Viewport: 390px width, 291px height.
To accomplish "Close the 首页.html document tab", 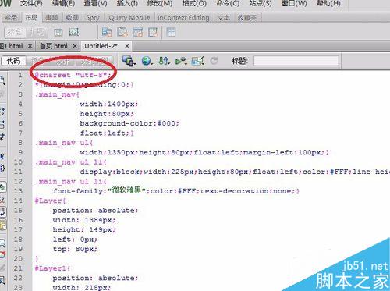I will (x=75, y=46).
